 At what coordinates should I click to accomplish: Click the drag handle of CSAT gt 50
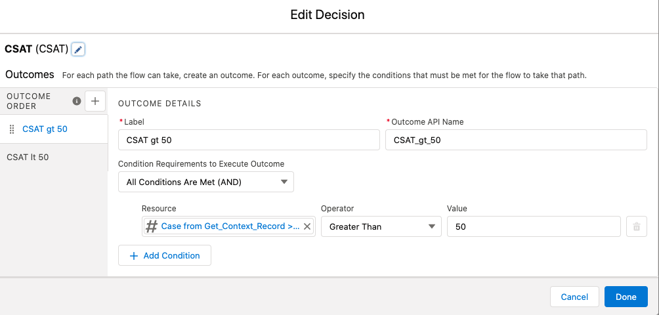tap(12, 129)
